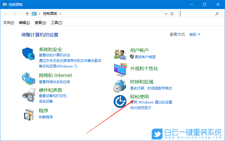225x141 pixels.
Task: Click the refresh button in address bar
Action: (x=172, y=14)
